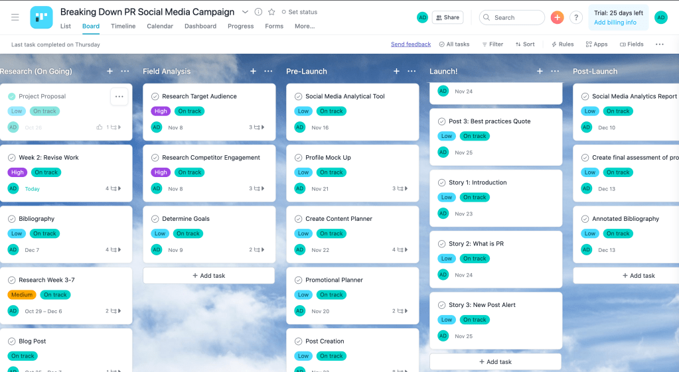The image size is (679, 372).
Task: Click the High priority tag on Research Competitor Engagement
Action: coord(161,172)
